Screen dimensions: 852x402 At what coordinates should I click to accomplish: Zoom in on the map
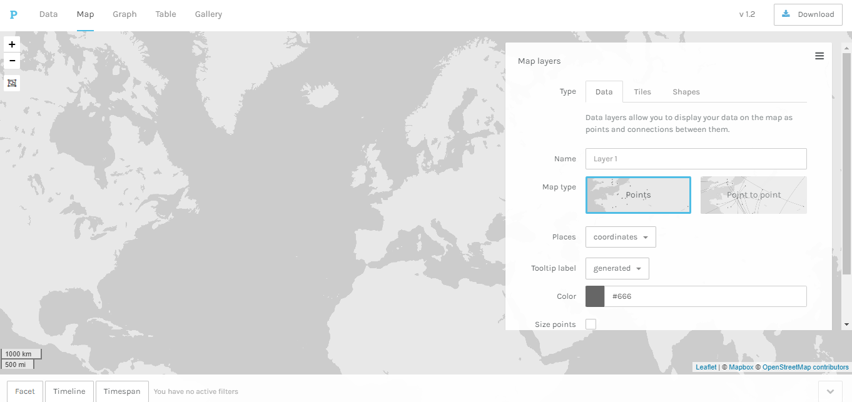(12, 44)
